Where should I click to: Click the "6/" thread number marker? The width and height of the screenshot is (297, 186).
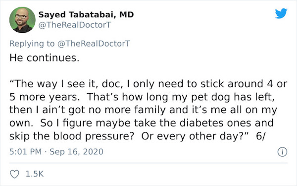tap(261, 136)
